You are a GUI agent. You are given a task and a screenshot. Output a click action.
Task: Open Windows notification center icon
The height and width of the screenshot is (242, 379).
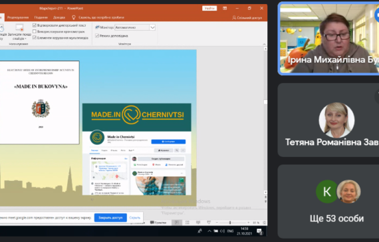pos(259,231)
